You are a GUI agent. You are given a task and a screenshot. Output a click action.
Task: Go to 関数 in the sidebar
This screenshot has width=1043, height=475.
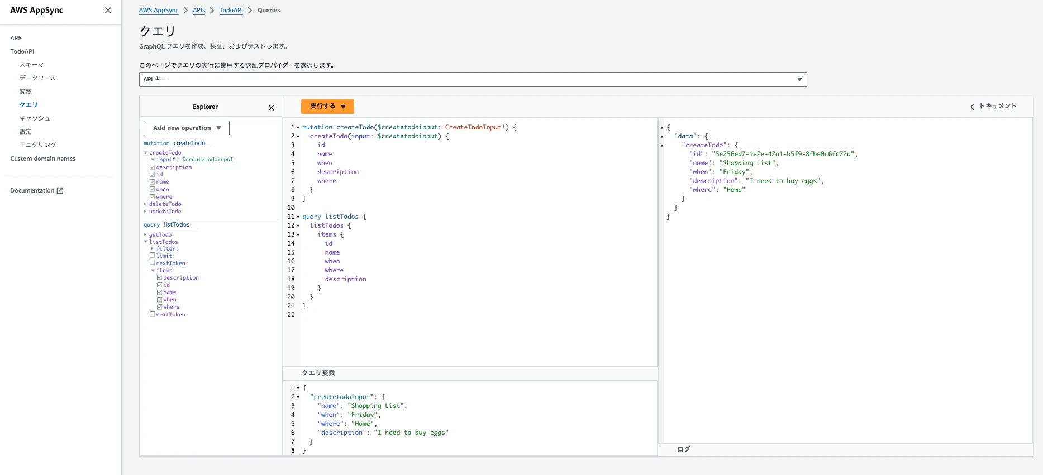[26, 92]
